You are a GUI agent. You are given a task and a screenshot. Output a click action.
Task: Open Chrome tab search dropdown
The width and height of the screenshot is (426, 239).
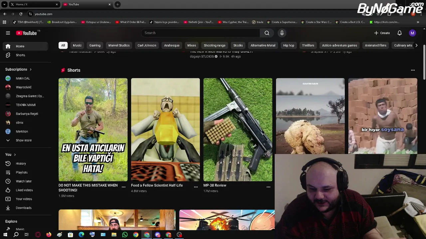[4, 4]
